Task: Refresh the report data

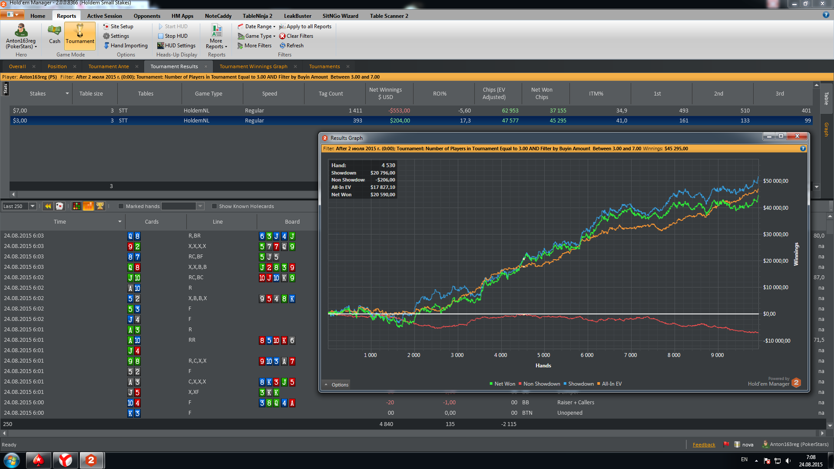Action: point(291,46)
